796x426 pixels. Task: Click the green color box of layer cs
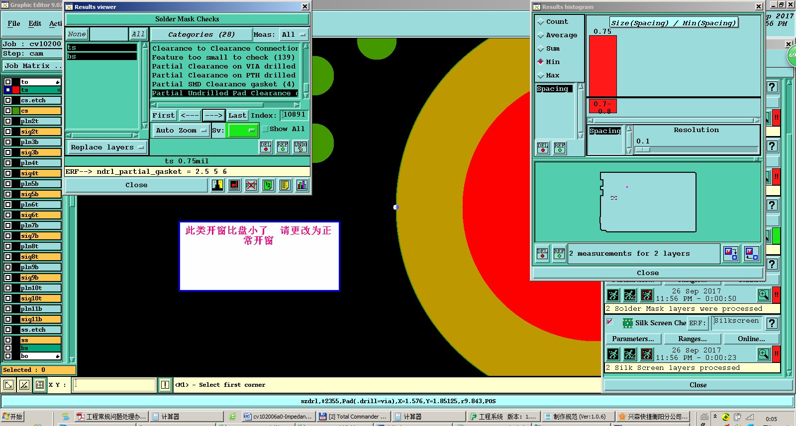pyautogui.click(x=16, y=111)
